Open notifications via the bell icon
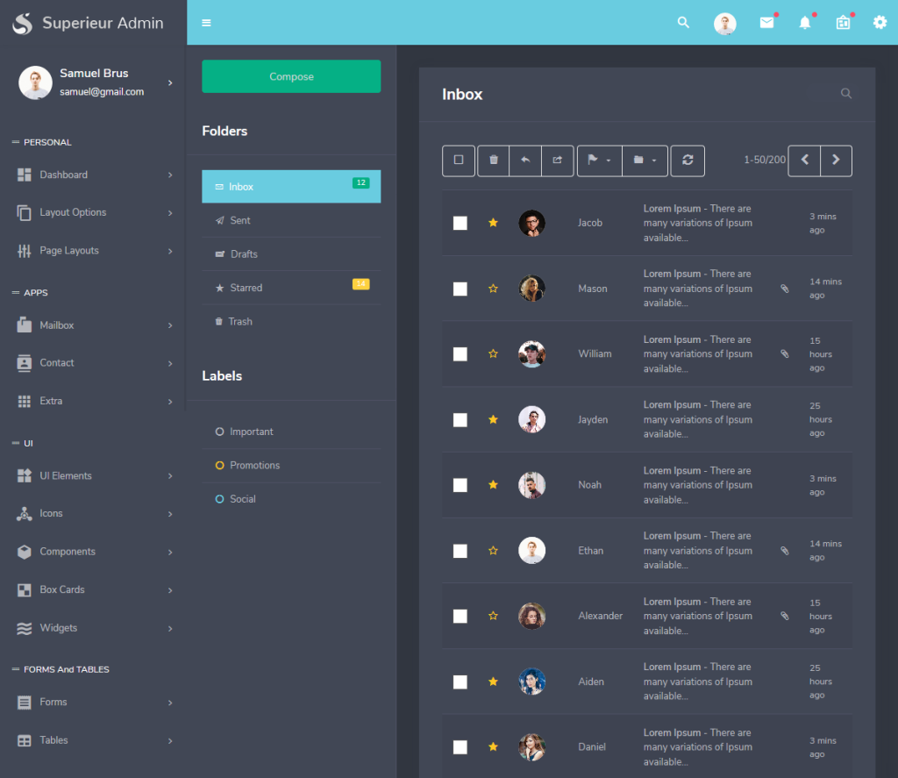The width and height of the screenshot is (898, 778). tap(805, 23)
